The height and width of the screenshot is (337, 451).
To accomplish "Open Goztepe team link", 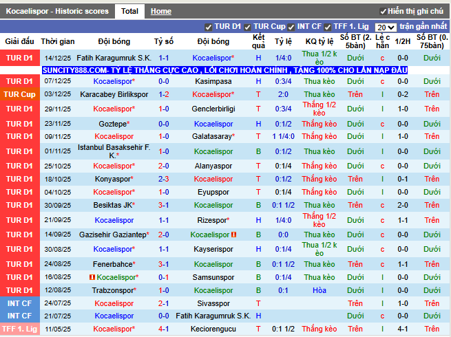I will [113, 124].
